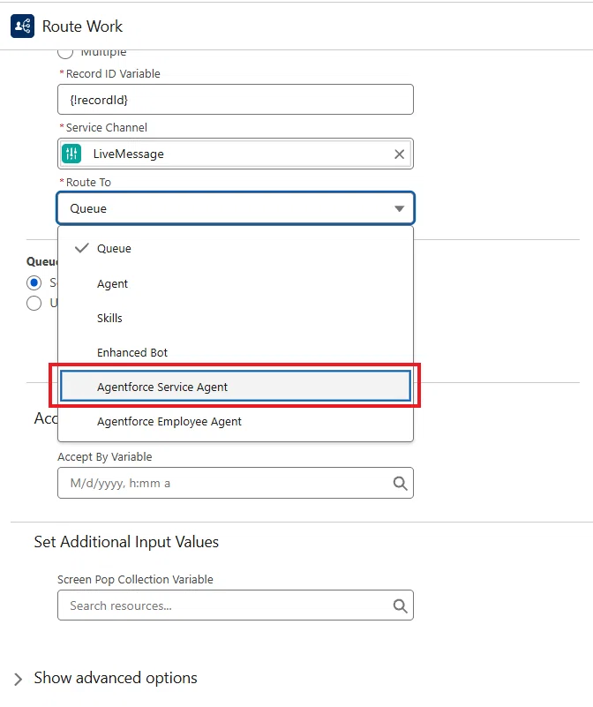The height and width of the screenshot is (707, 593).
Task: Select the Multiple radio button
Action: 65,52
